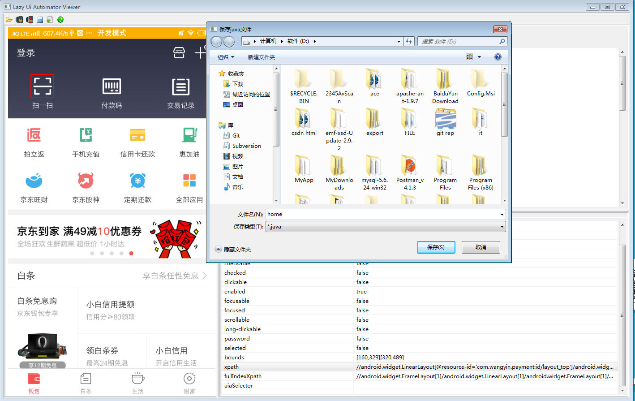The width and height of the screenshot is (635, 401).
Task: Tap the 京东股神 icon
Action: coord(86,181)
